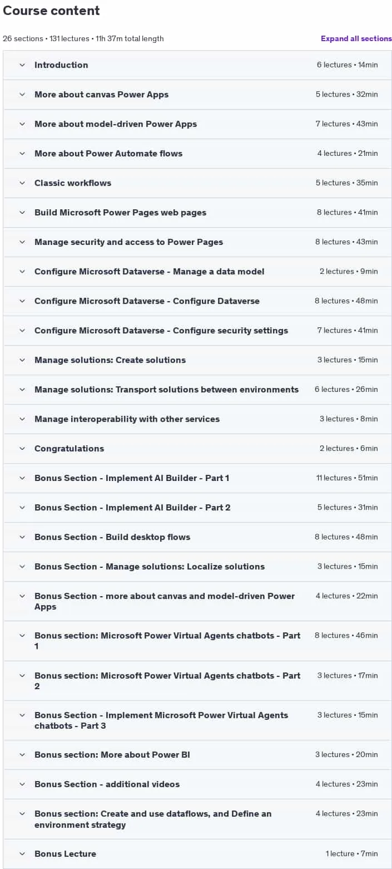Screen dimensions: 392x869
Task: Select Bonus Section - additional videos
Action: click(197, 784)
